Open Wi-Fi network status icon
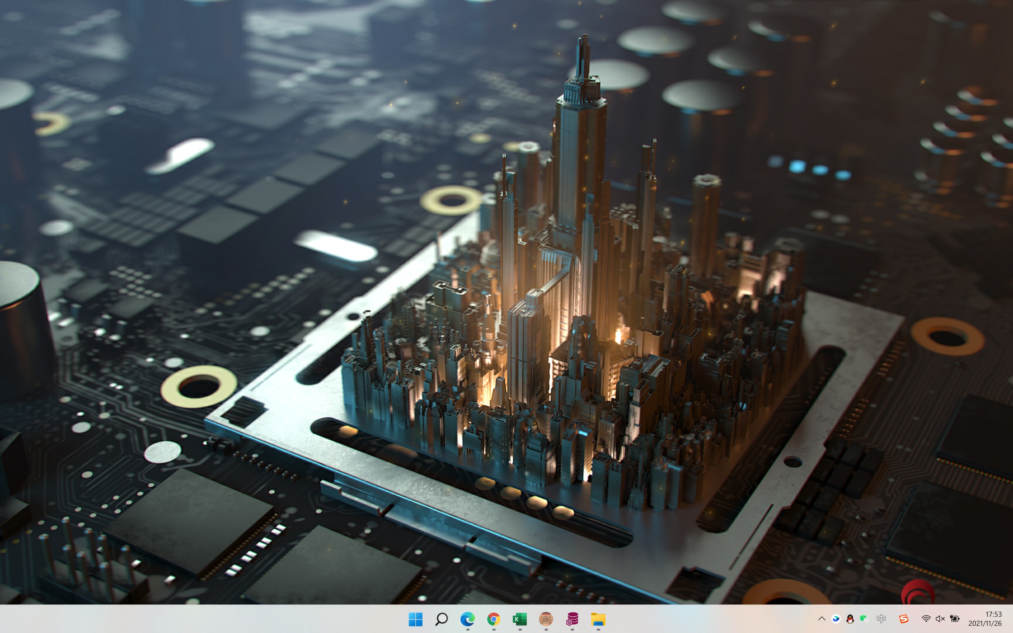1013x633 pixels. 926,619
